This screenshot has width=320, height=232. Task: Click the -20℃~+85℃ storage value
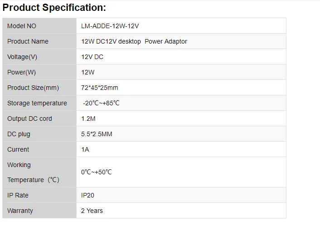tap(101, 103)
